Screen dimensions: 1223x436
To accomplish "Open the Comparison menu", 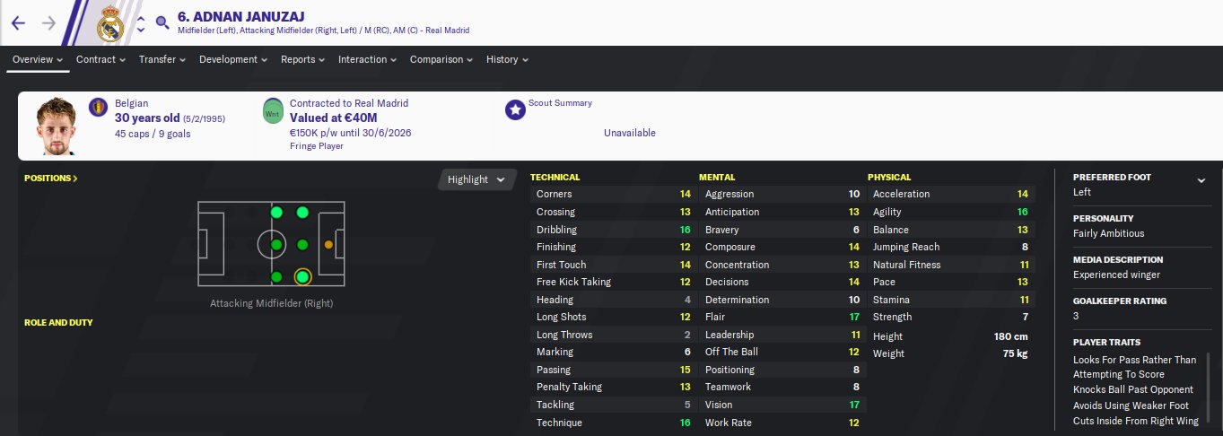I will click(x=441, y=60).
